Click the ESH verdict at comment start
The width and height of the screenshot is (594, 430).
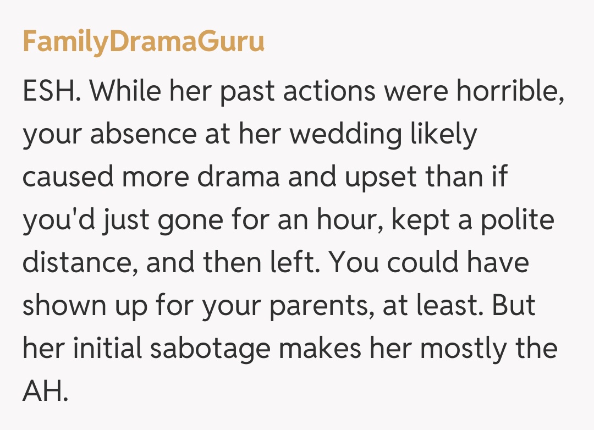[x=52, y=91]
